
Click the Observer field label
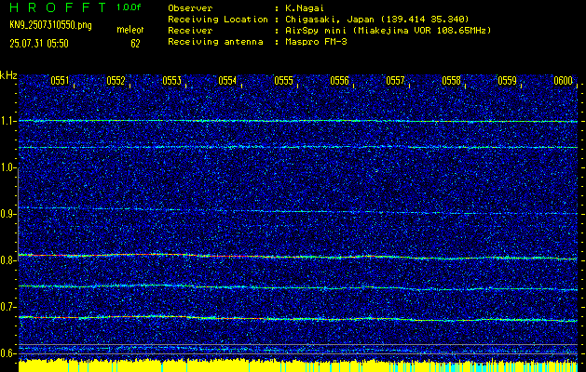(x=190, y=8)
